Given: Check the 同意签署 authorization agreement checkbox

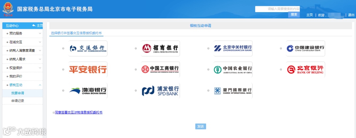Looking at the screenshot, I should click(x=54, y=112).
